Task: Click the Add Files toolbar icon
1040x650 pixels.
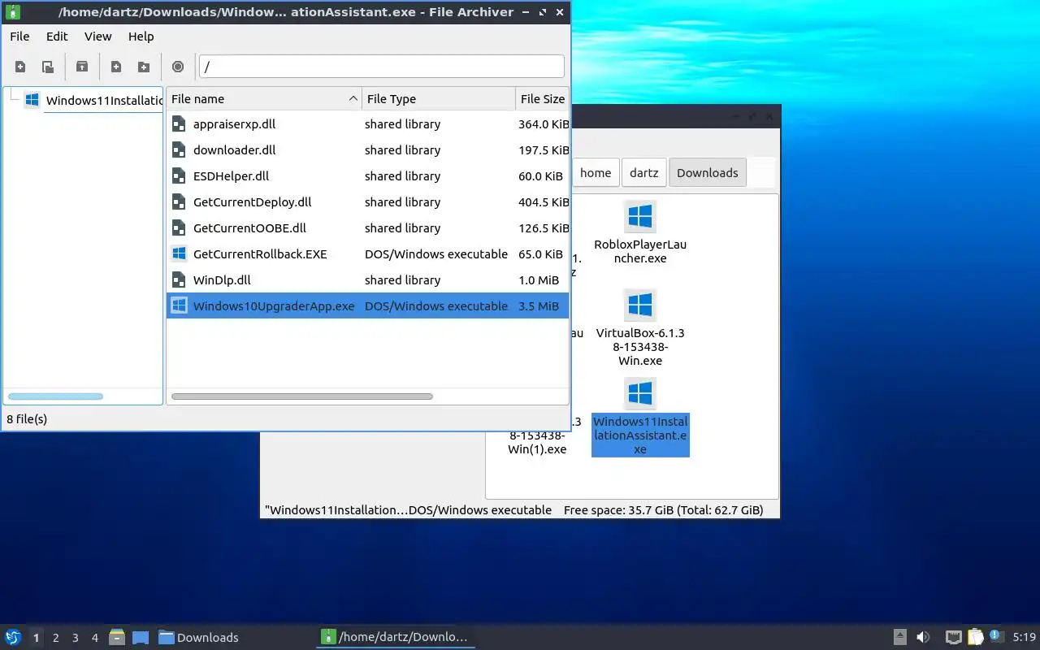Action: pyautogui.click(x=116, y=67)
